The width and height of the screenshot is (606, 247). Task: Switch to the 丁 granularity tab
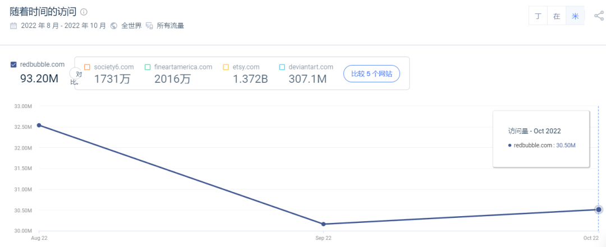click(x=538, y=16)
